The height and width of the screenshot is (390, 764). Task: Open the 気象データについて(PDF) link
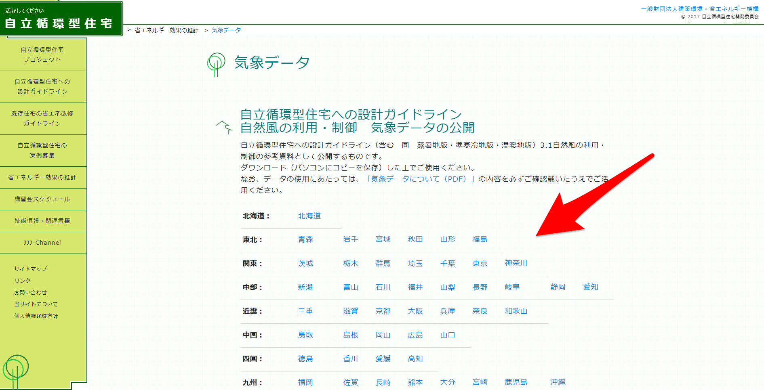[420, 179]
